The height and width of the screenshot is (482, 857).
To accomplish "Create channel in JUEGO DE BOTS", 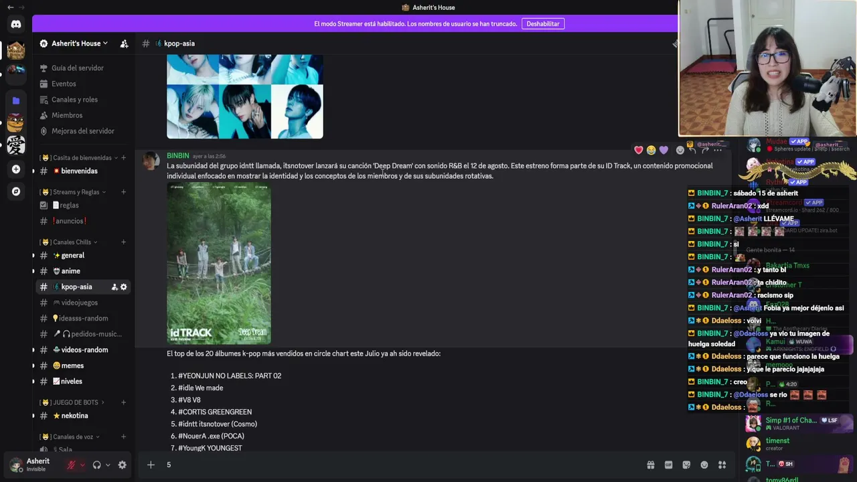I will pos(123,402).
